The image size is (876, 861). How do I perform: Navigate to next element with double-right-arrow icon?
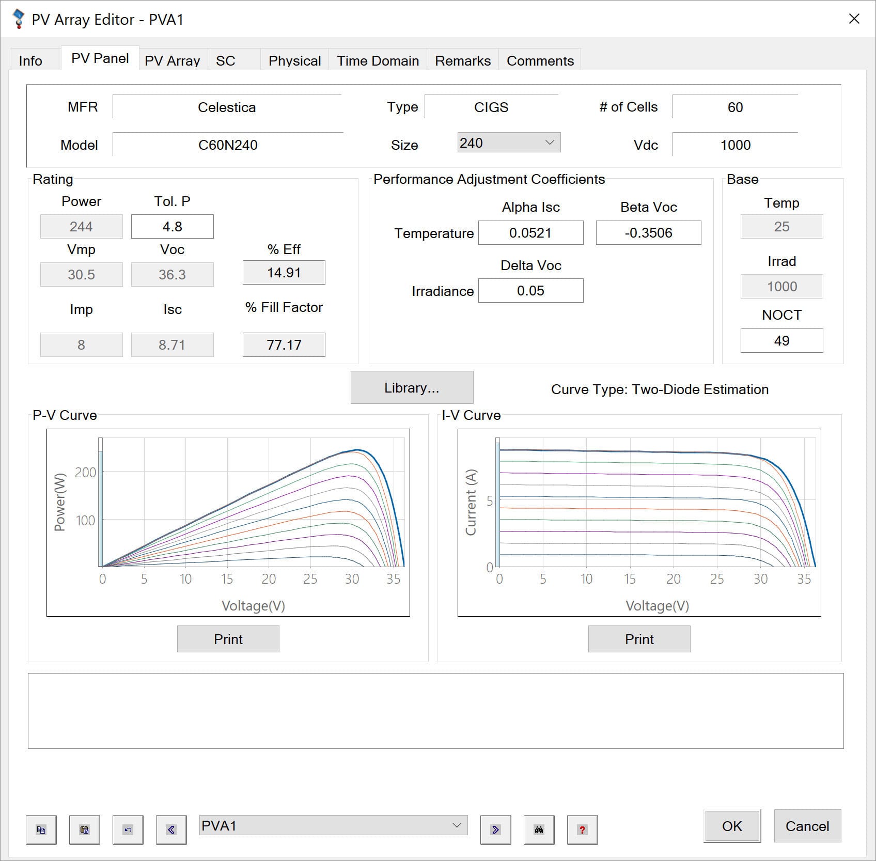tap(495, 830)
